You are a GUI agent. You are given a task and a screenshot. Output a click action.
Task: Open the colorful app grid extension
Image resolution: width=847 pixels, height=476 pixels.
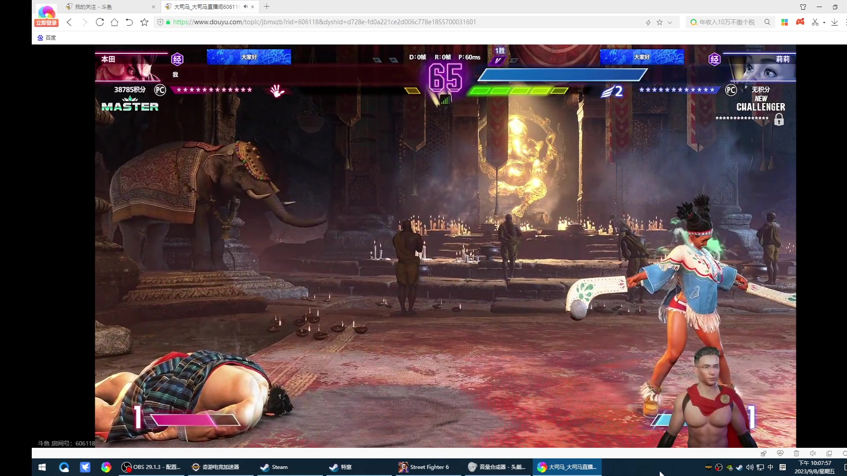784,22
